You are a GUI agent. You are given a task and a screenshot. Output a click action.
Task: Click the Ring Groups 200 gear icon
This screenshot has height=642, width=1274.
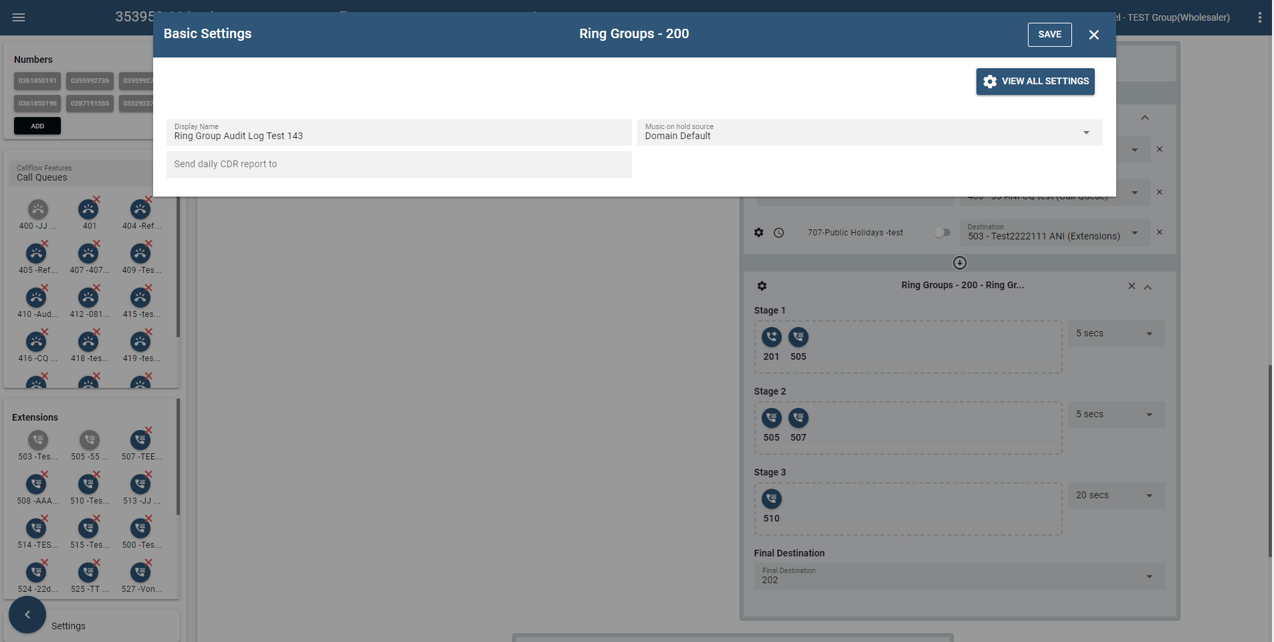tap(762, 286)
